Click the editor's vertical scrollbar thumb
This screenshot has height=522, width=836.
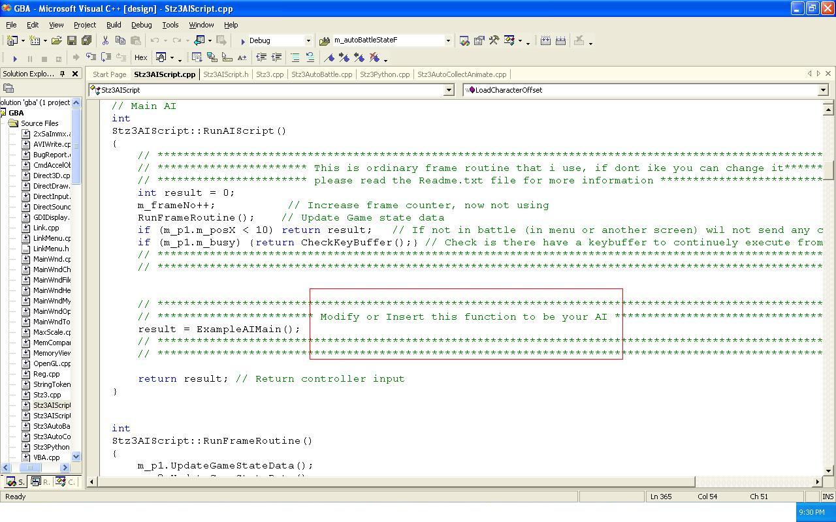coord(828,170)
